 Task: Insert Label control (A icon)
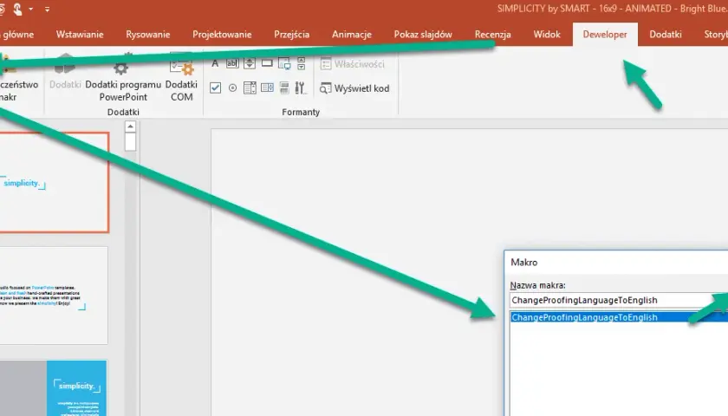point(215,63)
